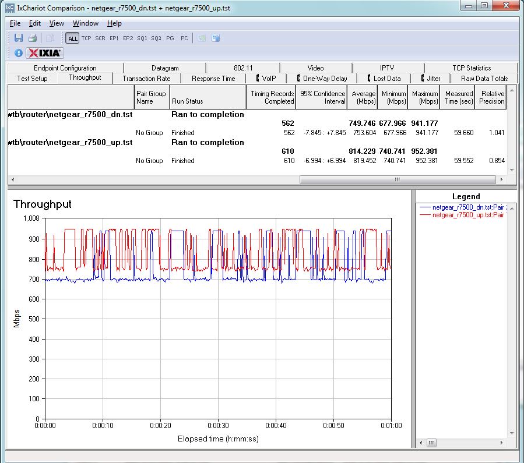Click the Measured Time (sec) column header
Screen dimensions: 524x463
click(x=458, y=97)
